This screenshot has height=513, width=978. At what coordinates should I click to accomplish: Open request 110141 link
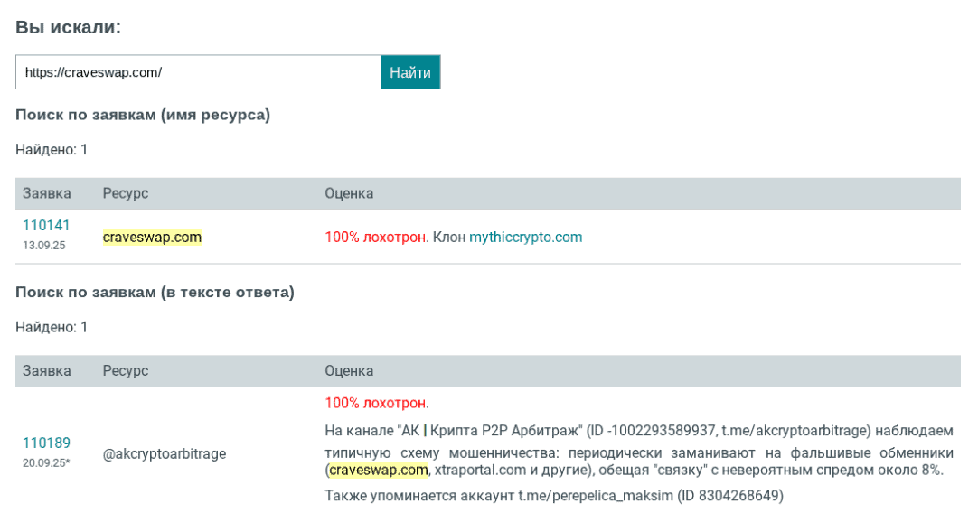tap(46, 225)
